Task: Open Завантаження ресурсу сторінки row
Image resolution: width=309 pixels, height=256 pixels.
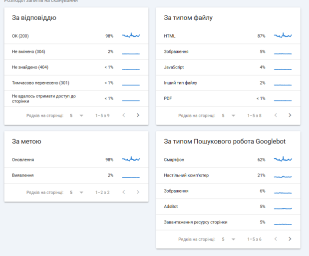Action: click(228, 222)
